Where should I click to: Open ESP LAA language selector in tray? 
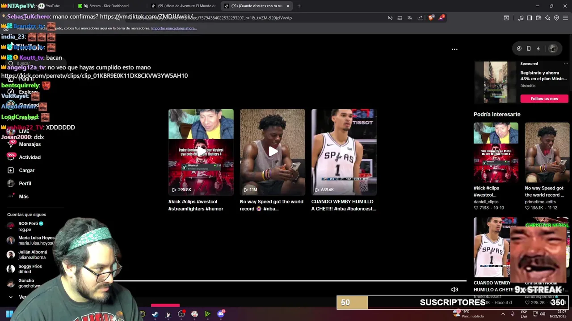point(524,314)
